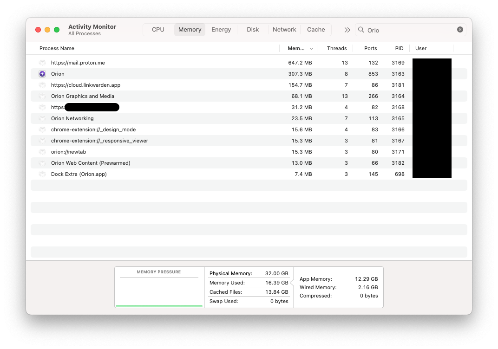Click the Dock Extra (Orion.app) row icon
The height and width of the screenshot is (349, 498).
[x=42, y=174]
